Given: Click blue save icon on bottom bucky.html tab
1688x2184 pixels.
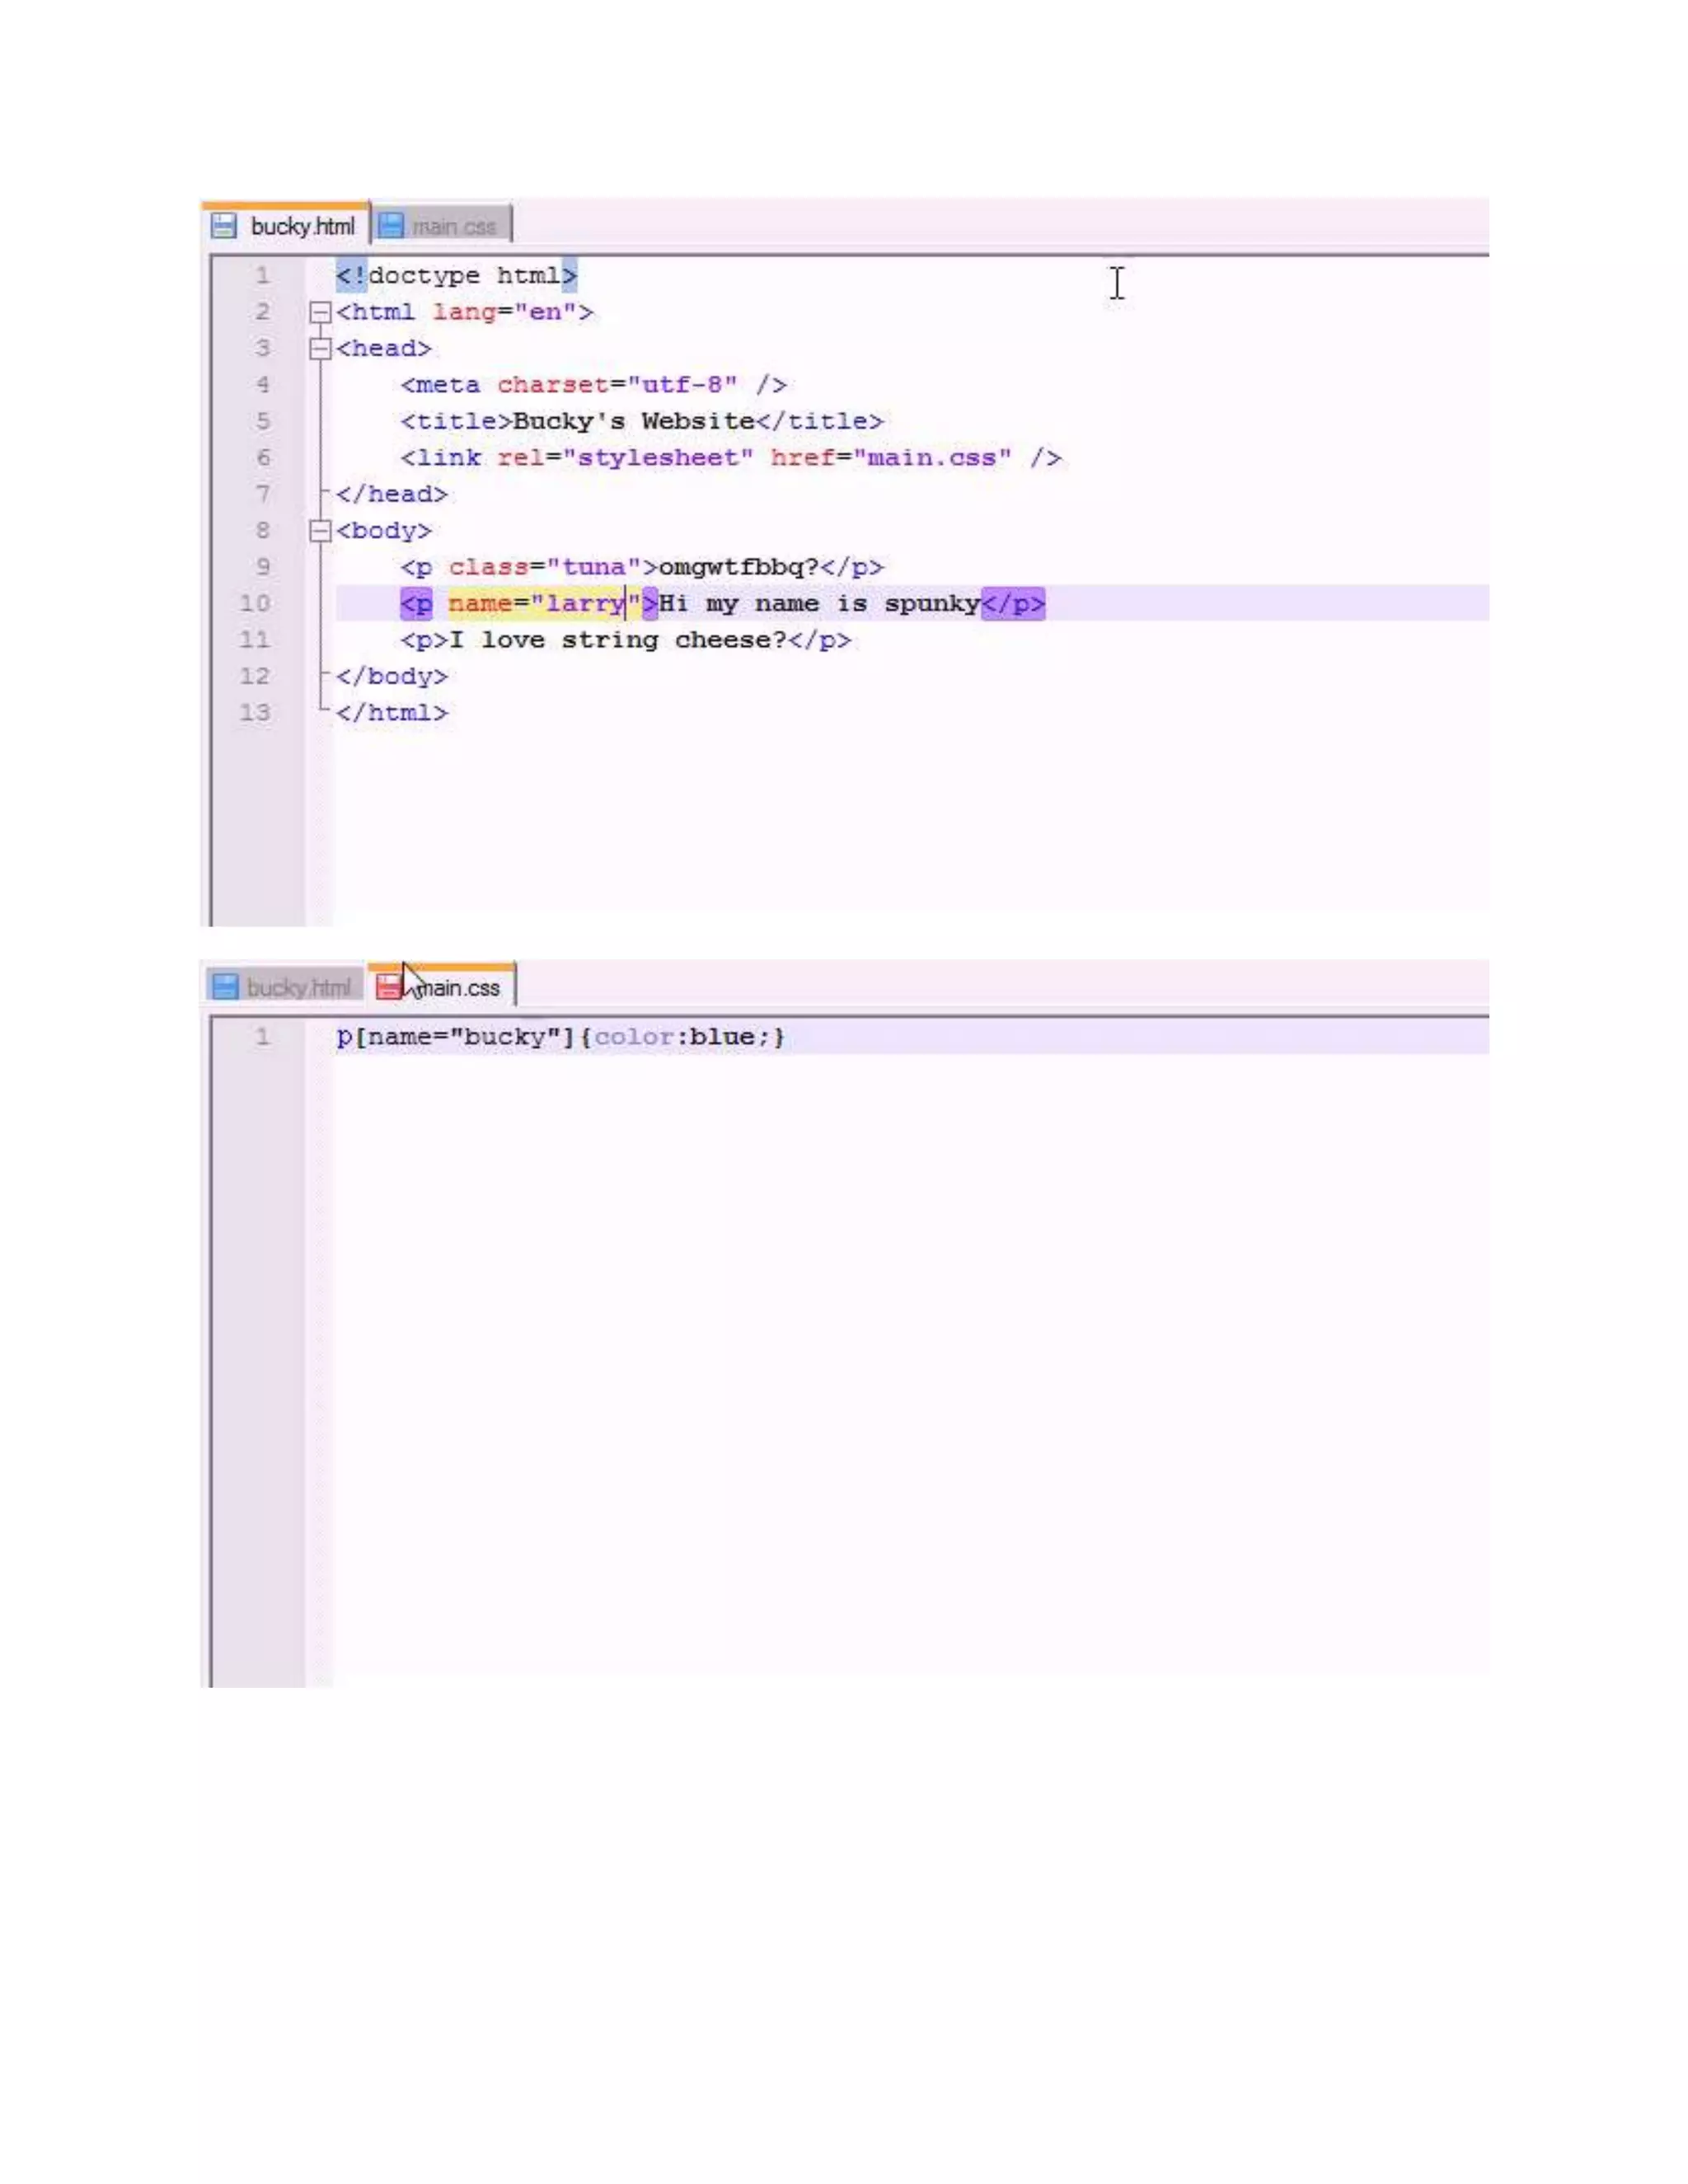Looking at the screenshot, I should coord(226,987).
